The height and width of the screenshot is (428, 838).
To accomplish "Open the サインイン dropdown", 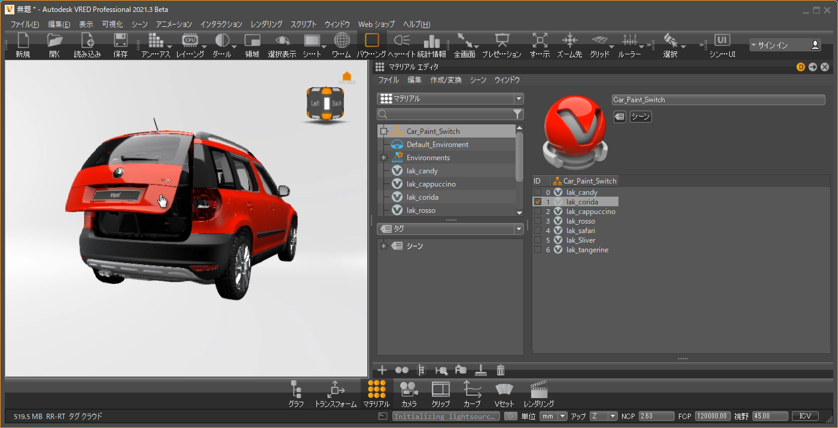I will tap(785, 45).
